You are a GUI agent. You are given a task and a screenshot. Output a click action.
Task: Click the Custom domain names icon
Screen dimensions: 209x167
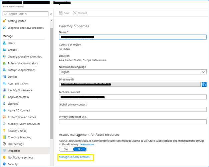click(x=4, y=117)
